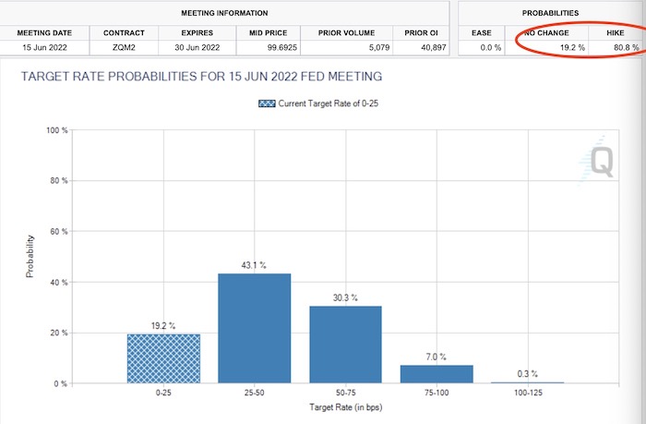Click the MEETING INFORMATION section header

click(224, 13)
